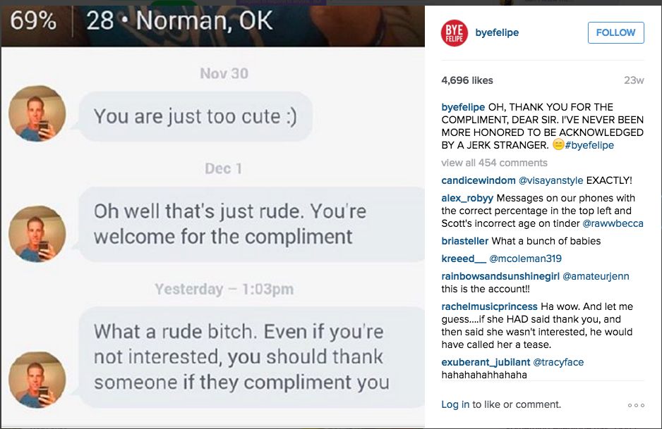The image size is (662, 429).
Task: Open alex_robyy's profile
Action: (x=467, y=198)
